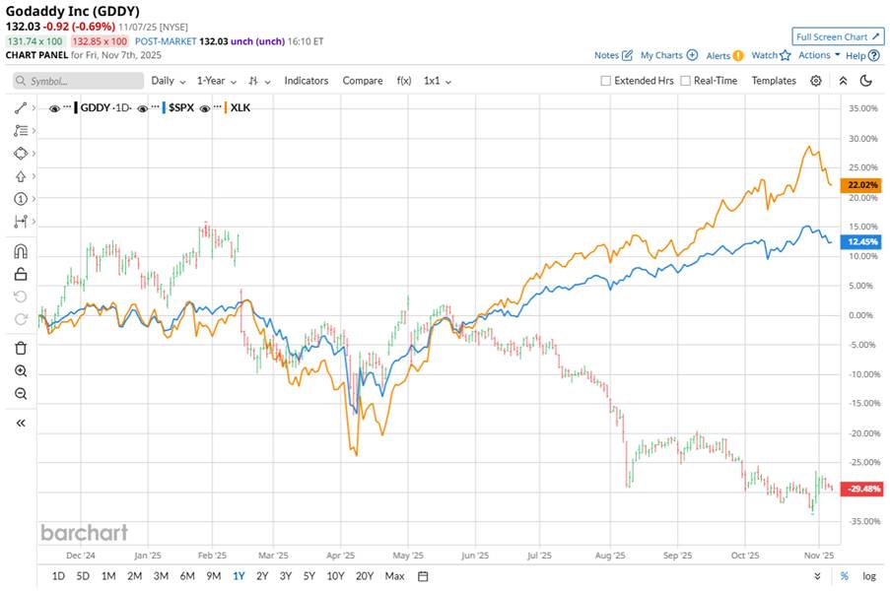Switch to dark mode theme
This screenshot has height=591, width=890.
pyautogui.click(x=866, y=81)
